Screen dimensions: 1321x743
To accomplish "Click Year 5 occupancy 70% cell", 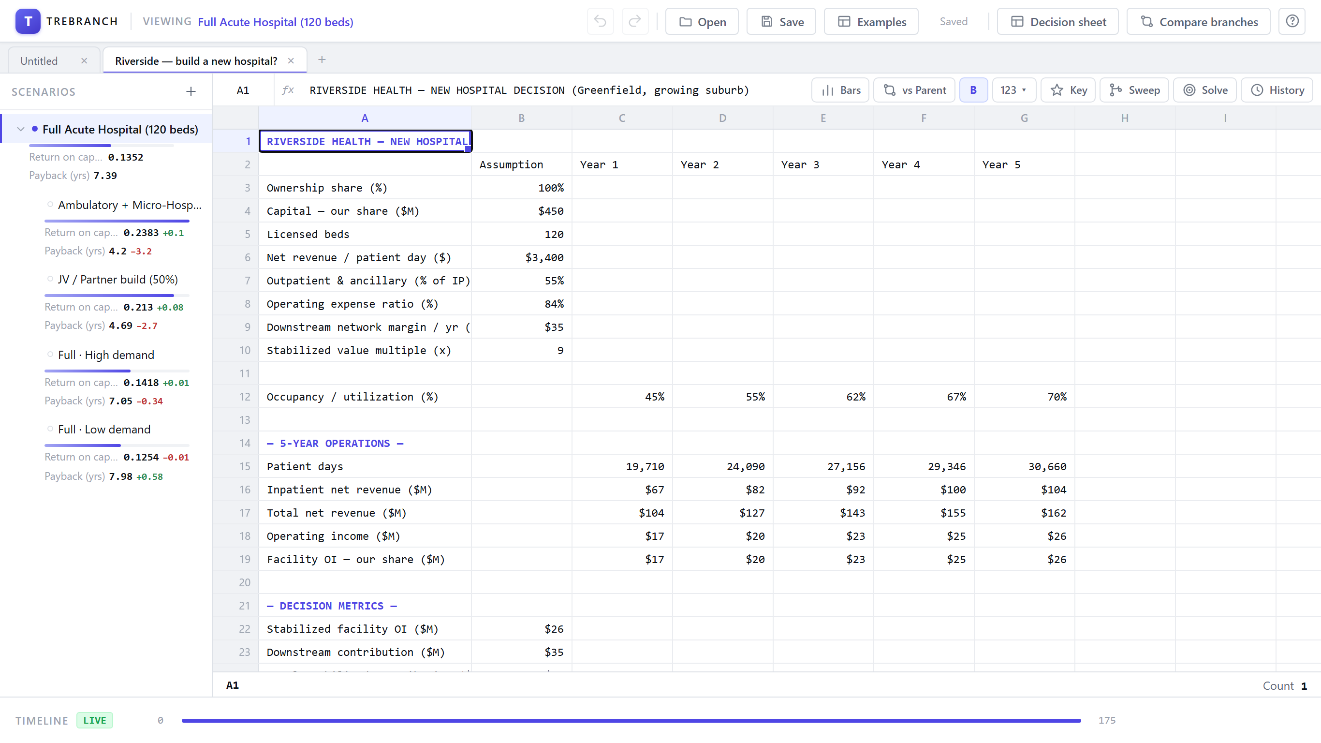I will tap(1024, 397).
